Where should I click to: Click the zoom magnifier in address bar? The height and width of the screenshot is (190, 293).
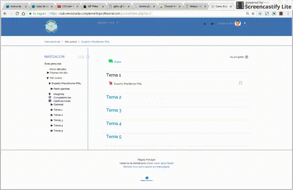pyautogui.click(x=248, y=14)
